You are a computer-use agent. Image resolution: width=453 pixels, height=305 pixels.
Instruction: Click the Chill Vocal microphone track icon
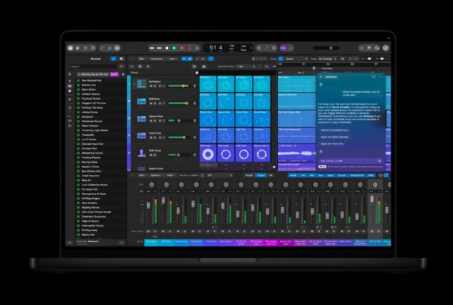tap(141, 153)
